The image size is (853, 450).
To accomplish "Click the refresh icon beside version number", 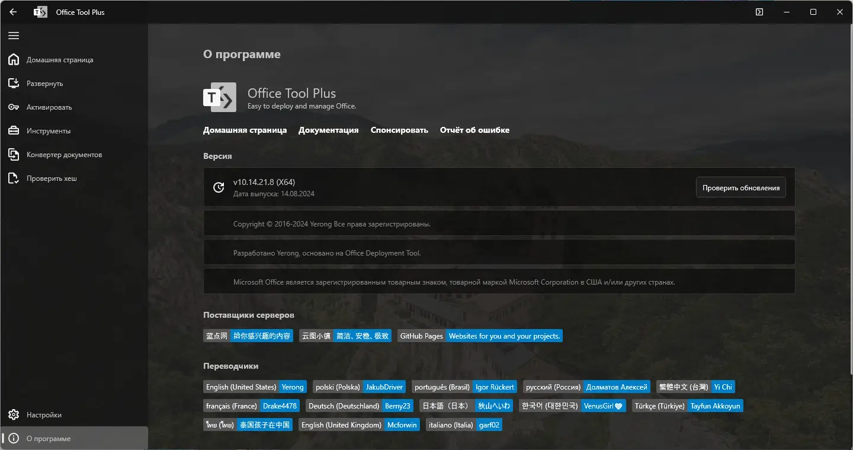I will pyautogui.click(x=219, y=187).
